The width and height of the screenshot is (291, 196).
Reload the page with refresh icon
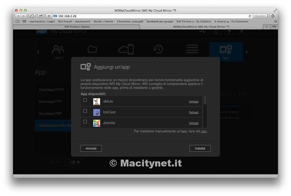click(x=250, y=16)
